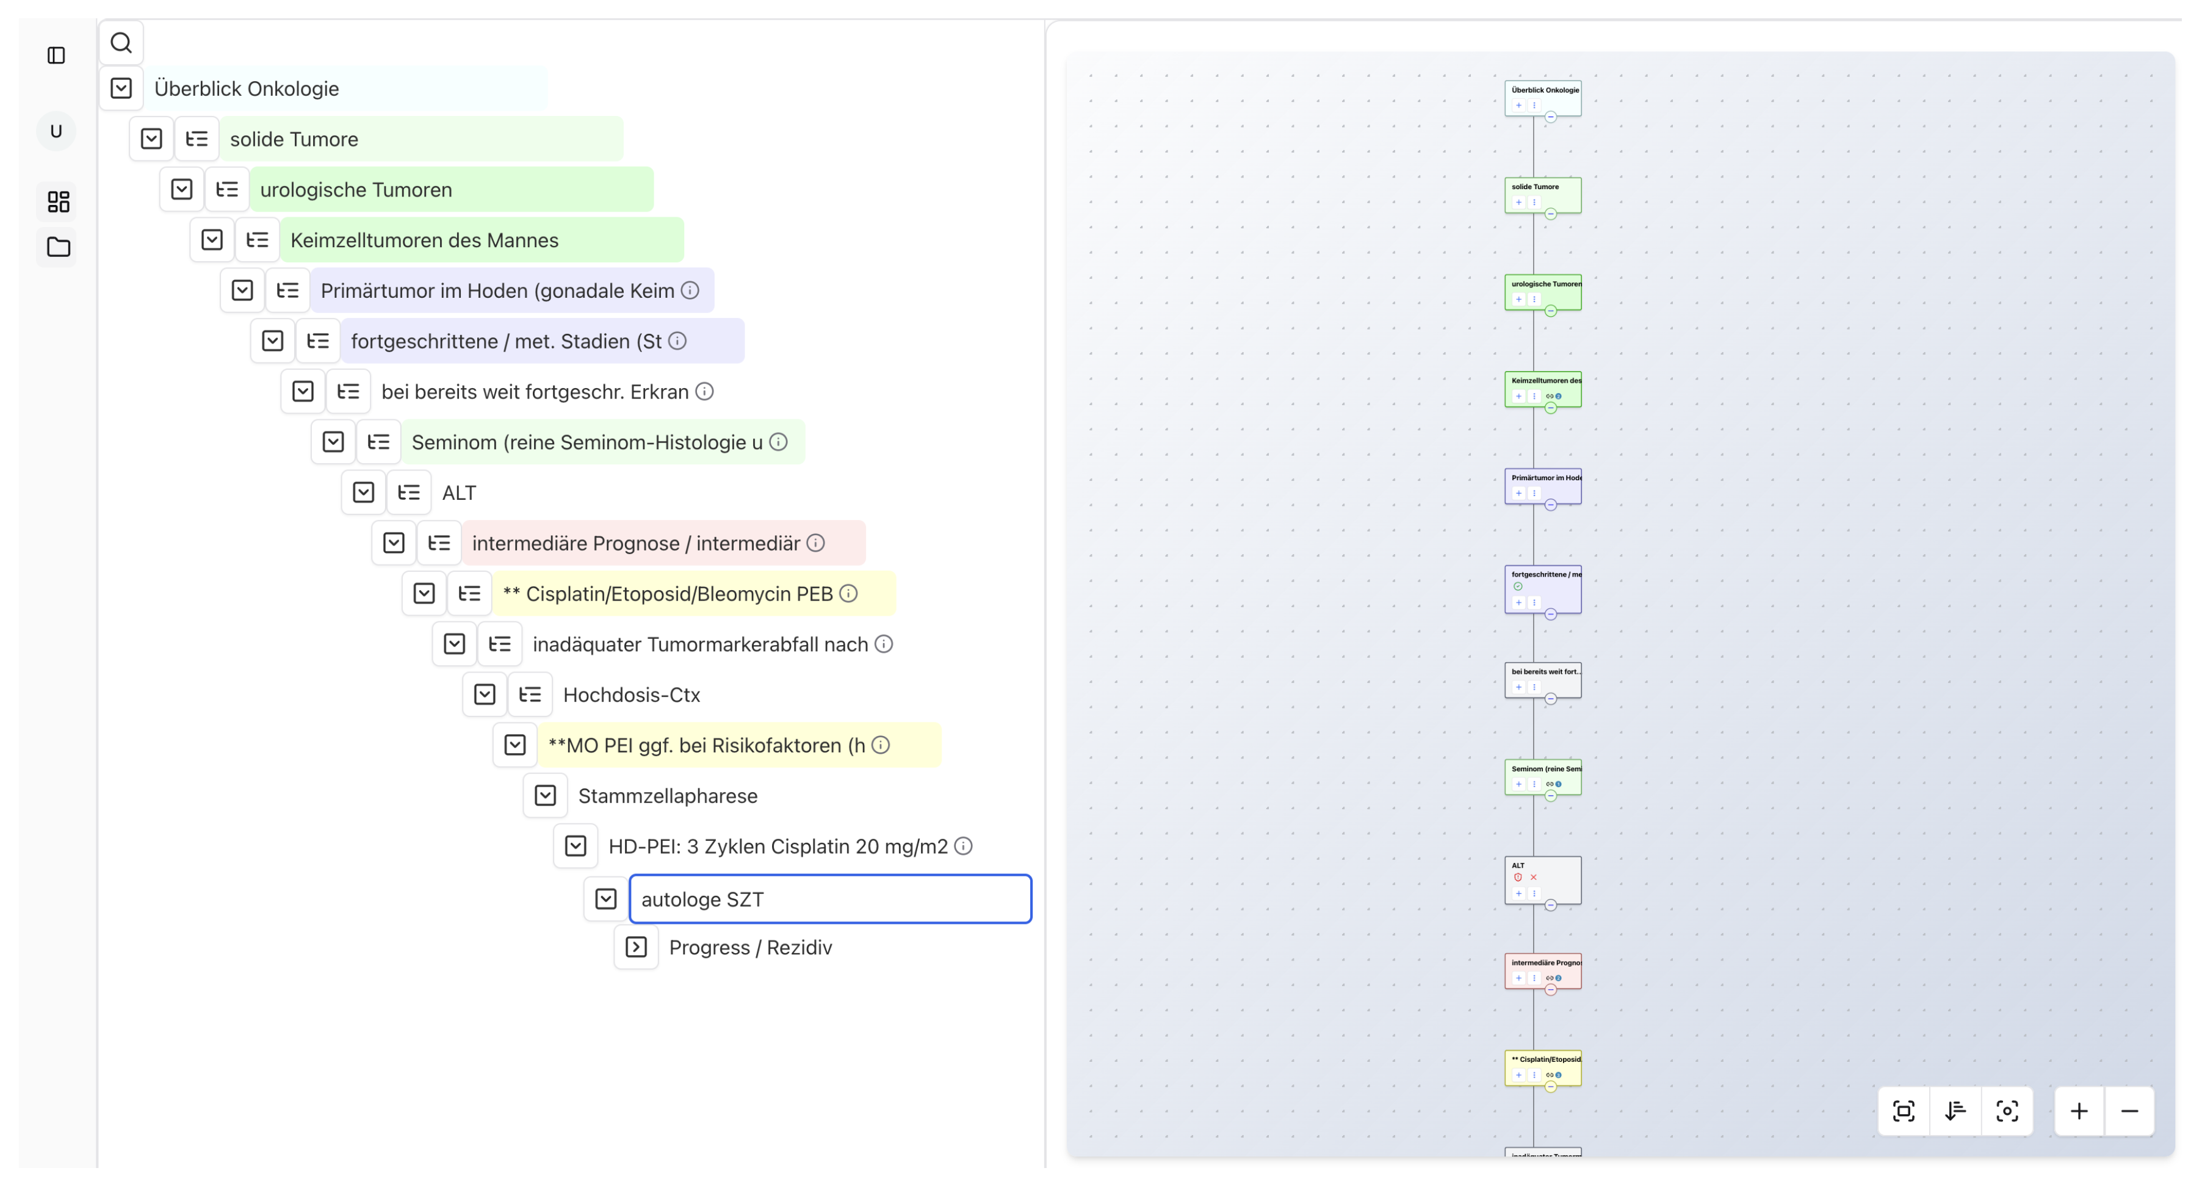Select the Keimzelltumoren des Mannes item

pyautogui.click(x=424, y=240)
